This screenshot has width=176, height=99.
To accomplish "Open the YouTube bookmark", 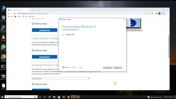I will pos(18,16).
